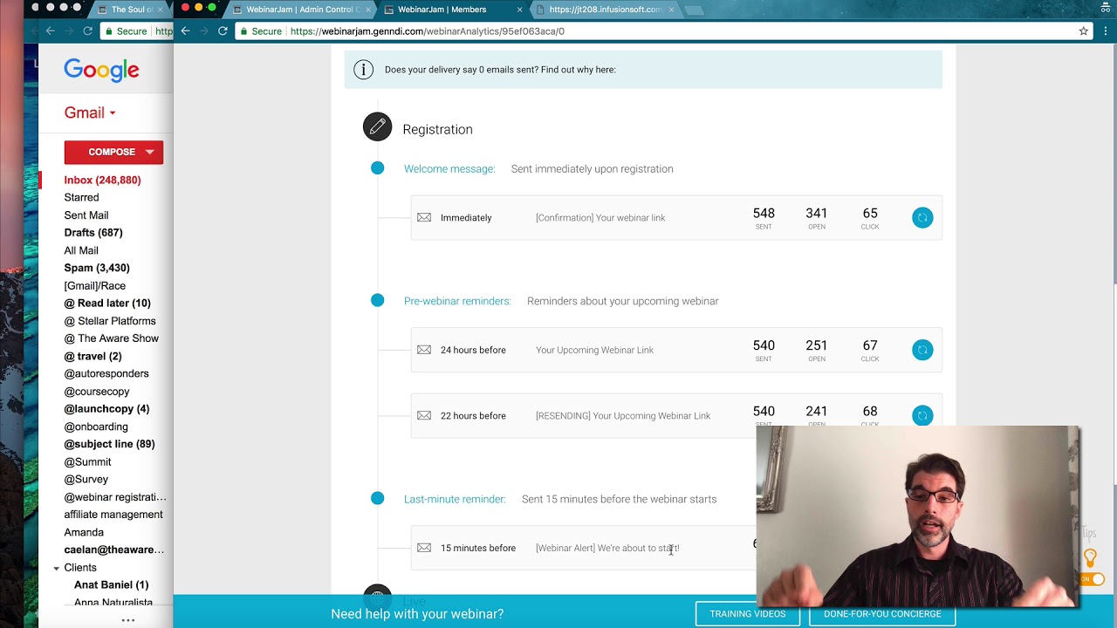Click the Registration pencil icon
1117x628 pixels.
[x=378, y=127]
